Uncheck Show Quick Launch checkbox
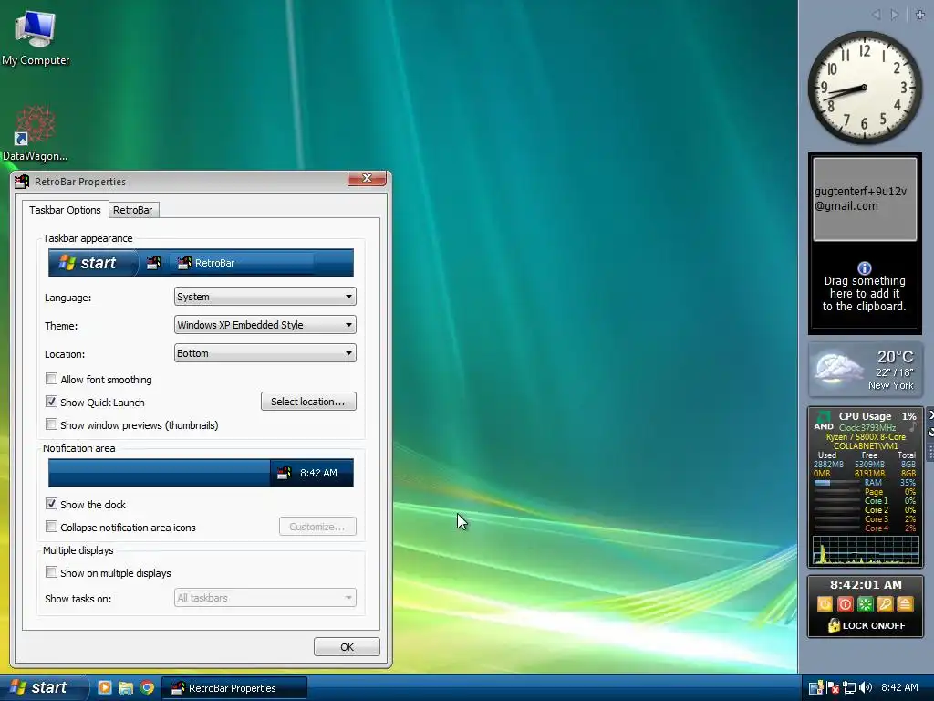 coord(51,402)
